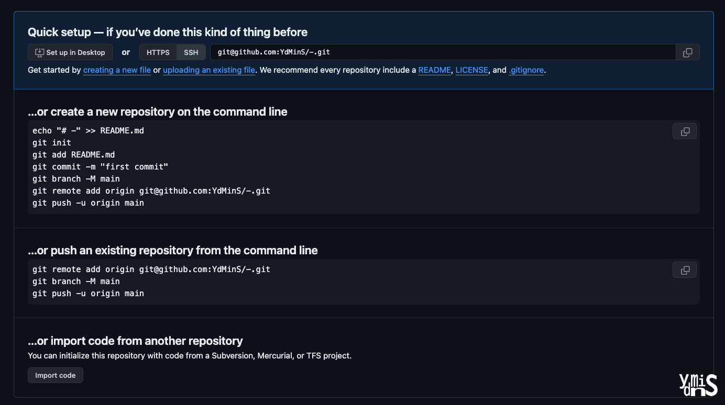Copy the new repository command block
The width and height of the screenshot is (725, 405).
coord(685,131)
